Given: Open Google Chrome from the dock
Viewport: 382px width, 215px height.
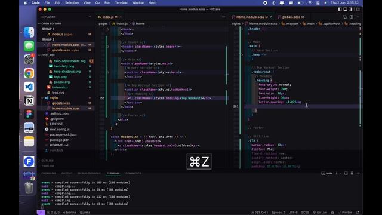Looking at the screenshot, I should click(29, 73).
